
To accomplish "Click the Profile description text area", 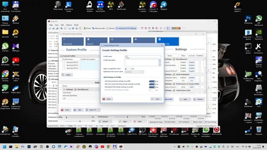I will (x=142, y=62).
